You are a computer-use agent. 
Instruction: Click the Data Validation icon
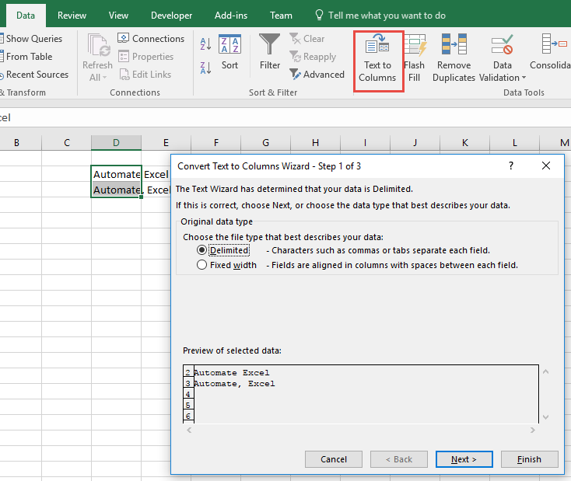(x=503, y=44)
